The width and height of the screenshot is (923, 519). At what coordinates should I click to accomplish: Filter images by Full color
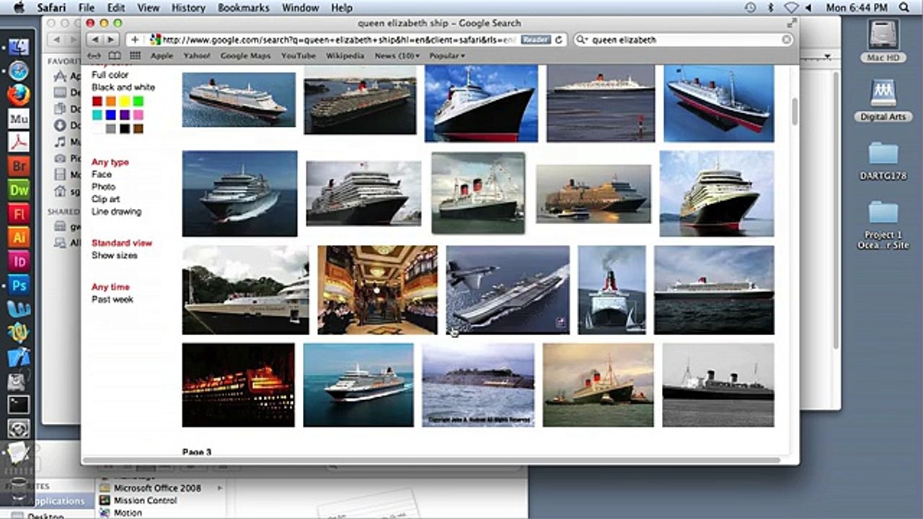click(x=110, y=75)
